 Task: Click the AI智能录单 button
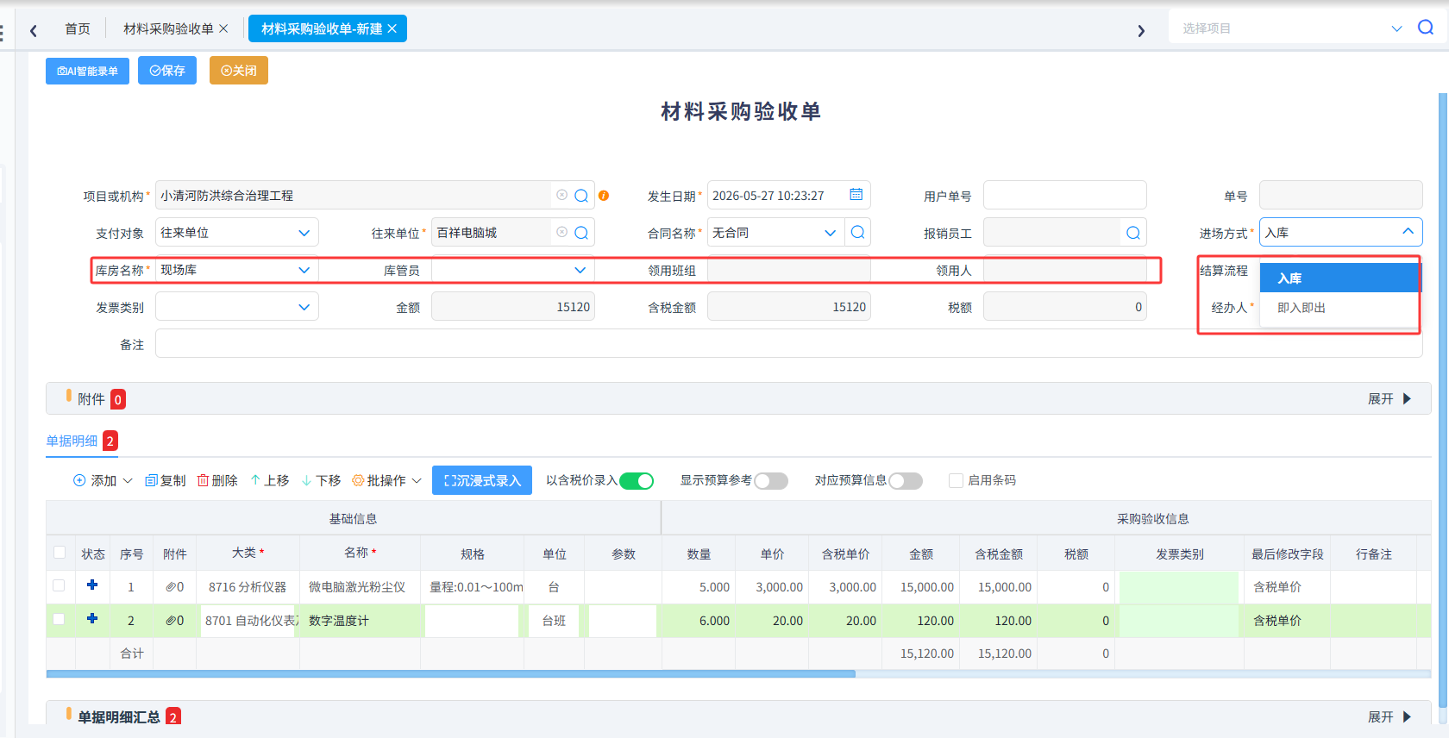point(87,71)
